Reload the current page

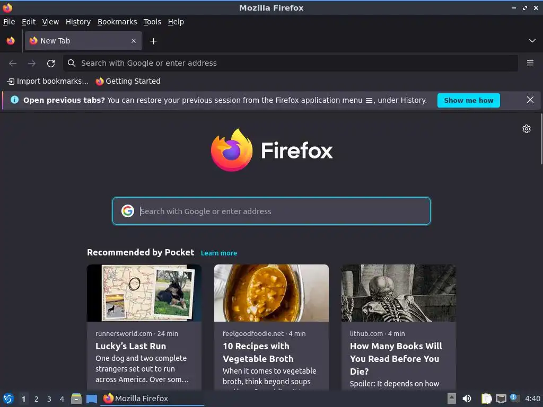click(51, 64)
